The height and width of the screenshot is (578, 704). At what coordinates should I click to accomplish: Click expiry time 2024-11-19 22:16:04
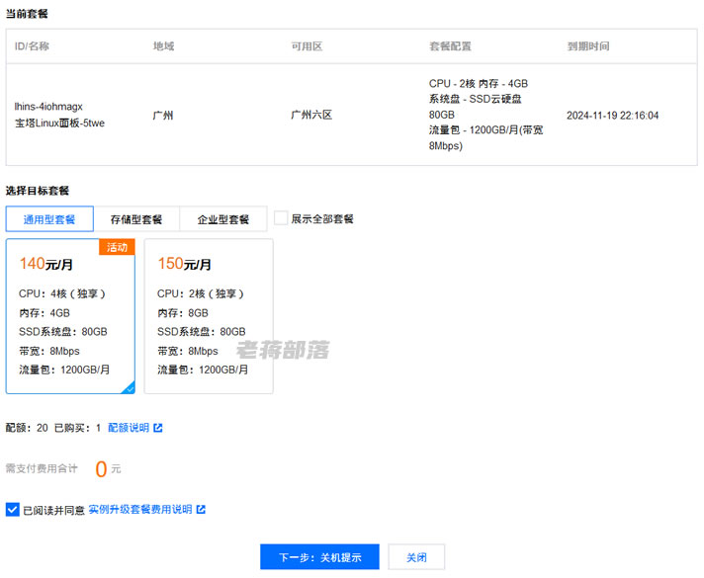(612, 116)
